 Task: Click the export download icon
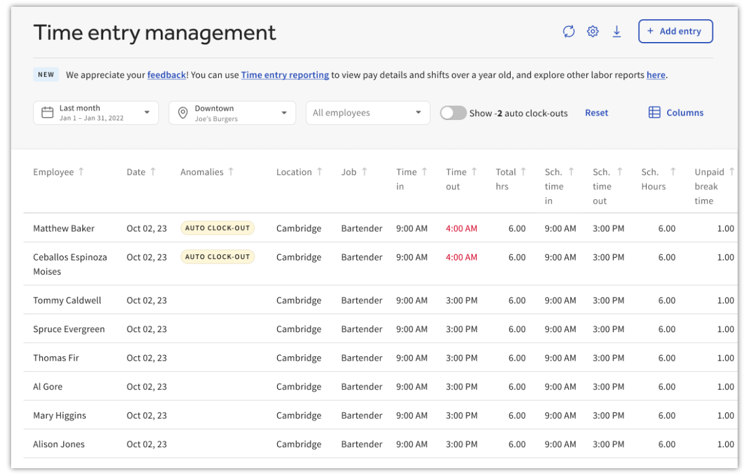tap(616, 31)
